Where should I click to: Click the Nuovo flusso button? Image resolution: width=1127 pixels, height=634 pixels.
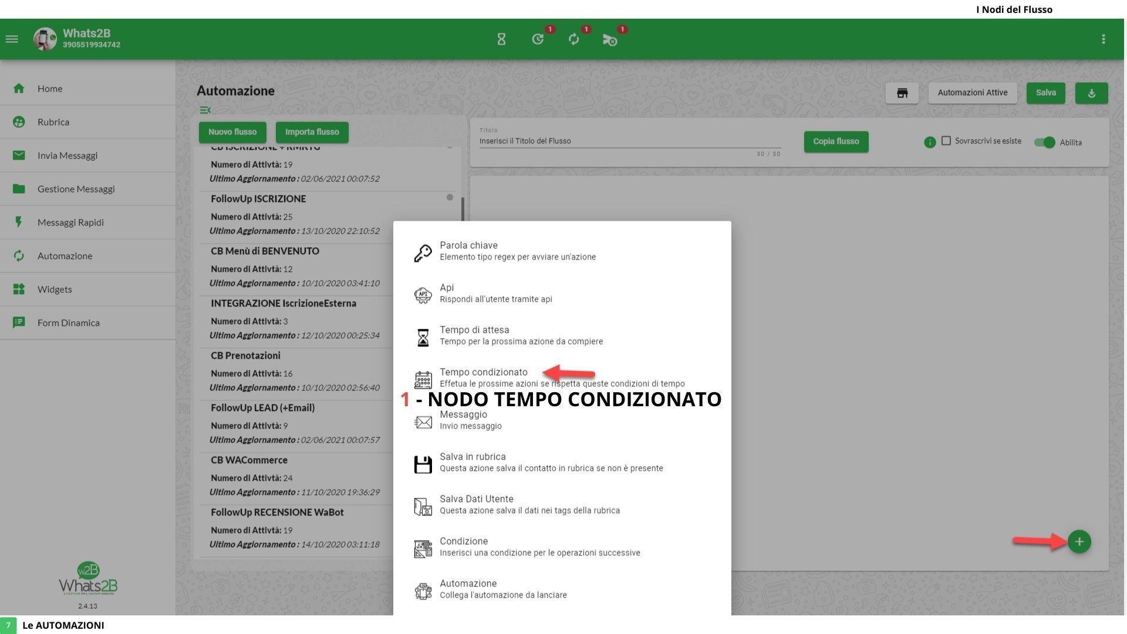232,132
